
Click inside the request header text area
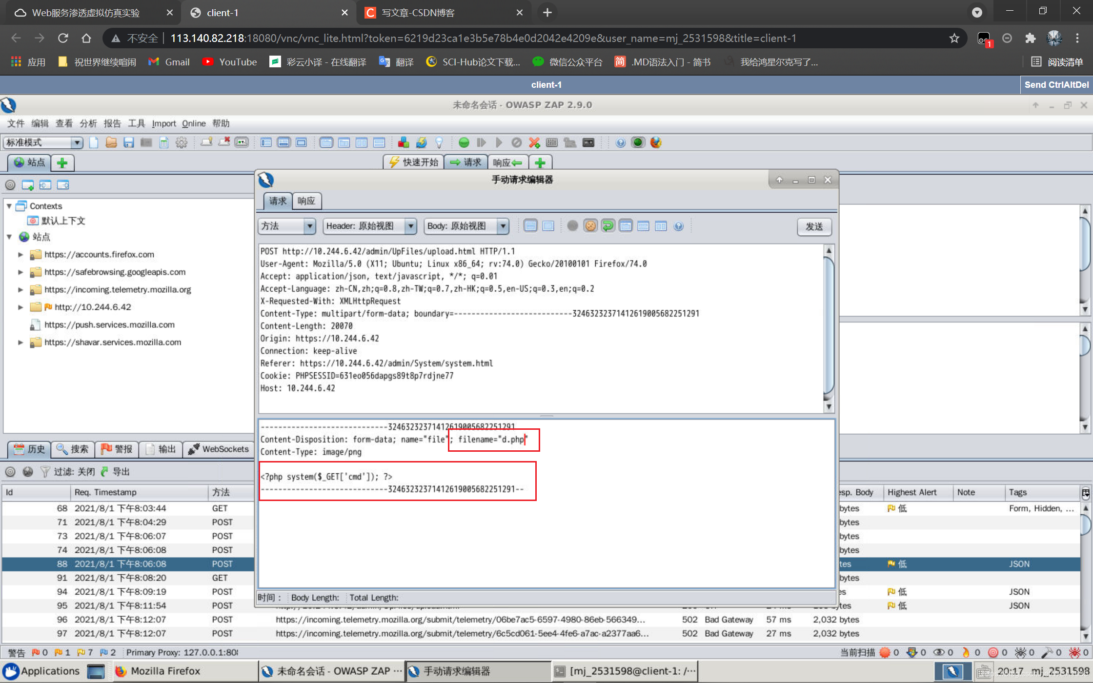click(541, 328)
